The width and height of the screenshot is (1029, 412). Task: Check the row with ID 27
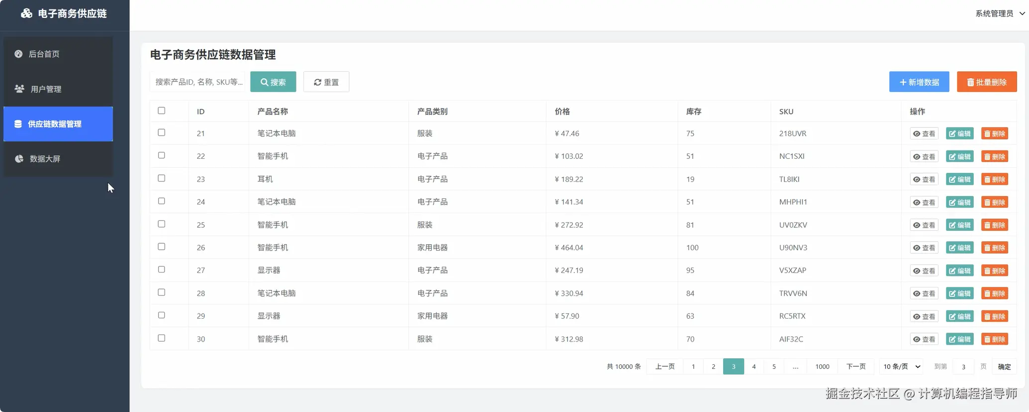click(x=162, y=270)
